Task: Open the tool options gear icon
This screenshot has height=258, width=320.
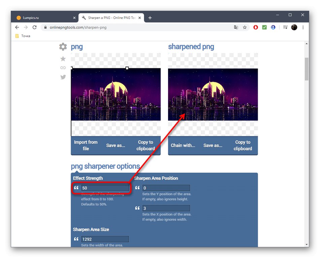Action: click(63, 47)
